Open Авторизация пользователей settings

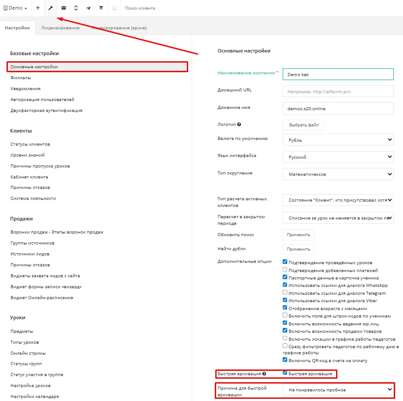pyautogui.click(x=42, y=99)
